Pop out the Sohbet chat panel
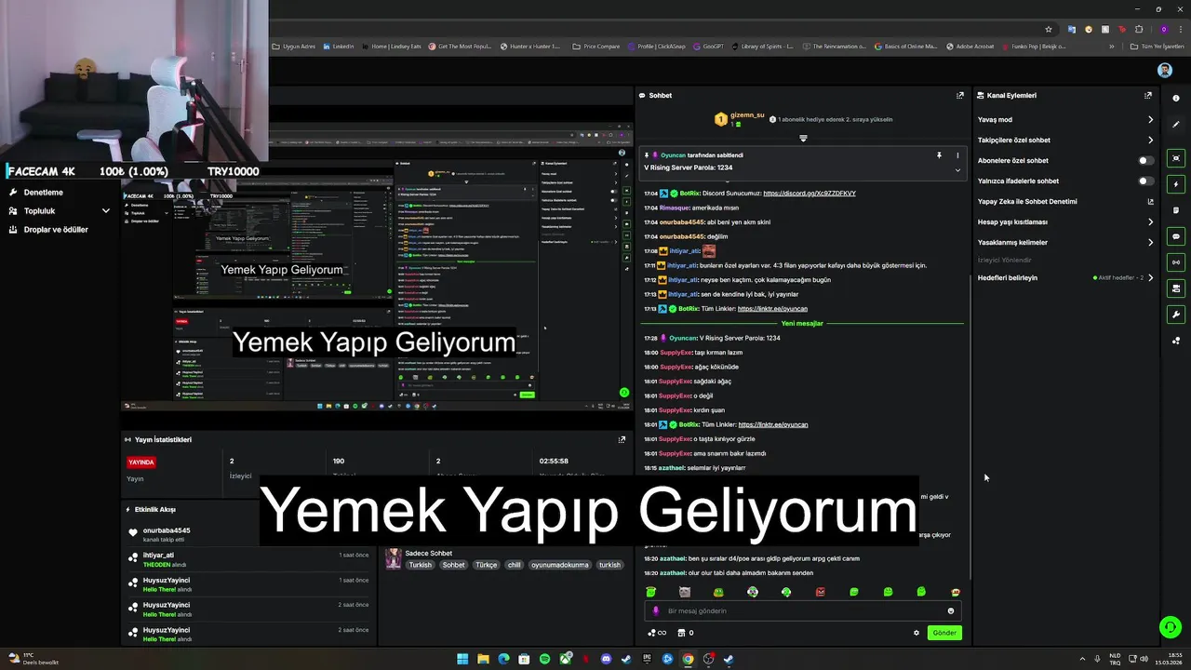This screenshot has width=1191, height=670. [960, 95]
